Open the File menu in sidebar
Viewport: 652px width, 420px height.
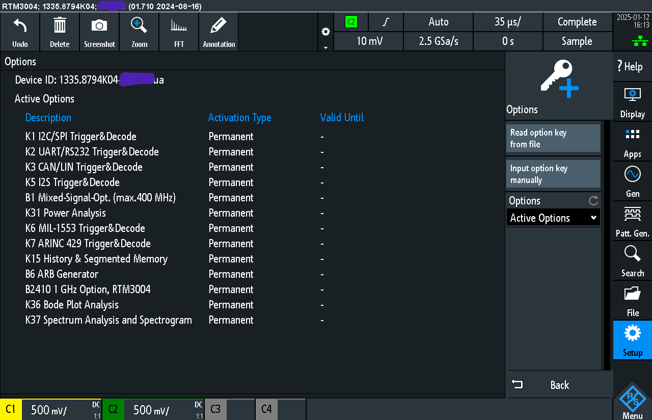(x=632, y=300)
